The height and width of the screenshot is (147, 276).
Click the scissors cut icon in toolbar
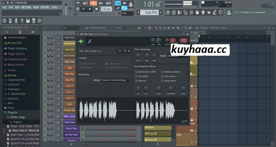coord(10,21)
